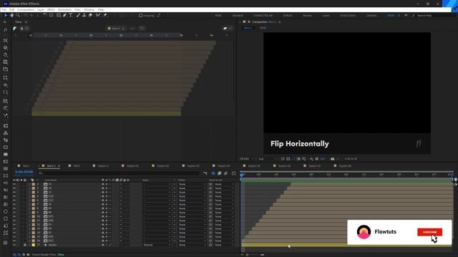458x257 pixels.
Task: Select the Eraser tool
Action: click(91, 15)
